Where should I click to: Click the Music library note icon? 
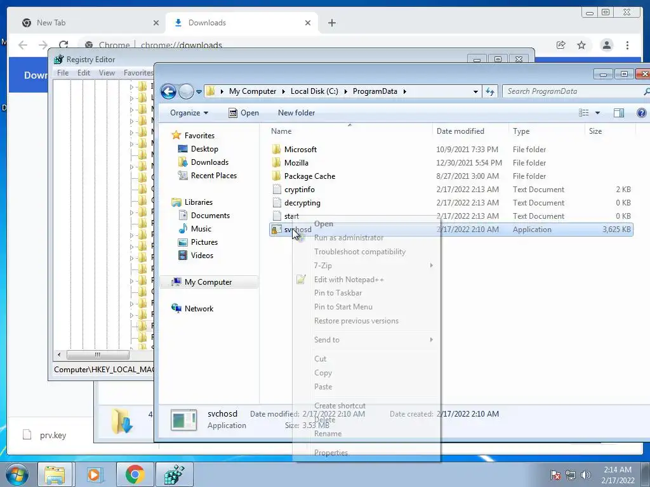[x=183, y=228]
